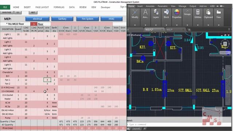Expand the Utilities panel dropdown arrow
This screenshot has height=131, width=233.
pyautogui.click(x=198, y=25)
